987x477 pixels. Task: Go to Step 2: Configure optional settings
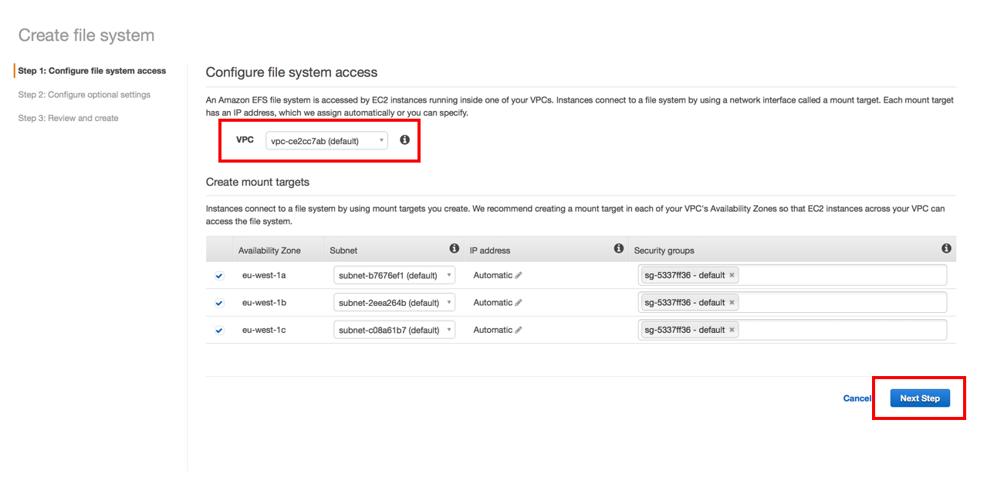pos(84,95)
